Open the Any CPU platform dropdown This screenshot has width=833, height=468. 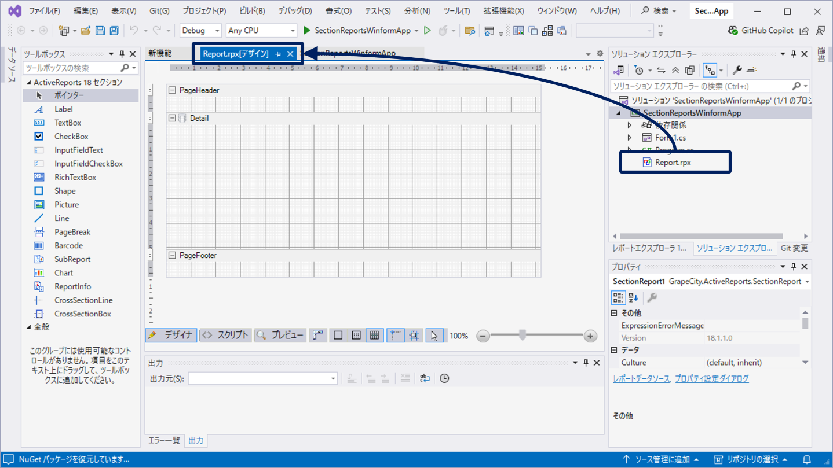click(x=261, y=30)
